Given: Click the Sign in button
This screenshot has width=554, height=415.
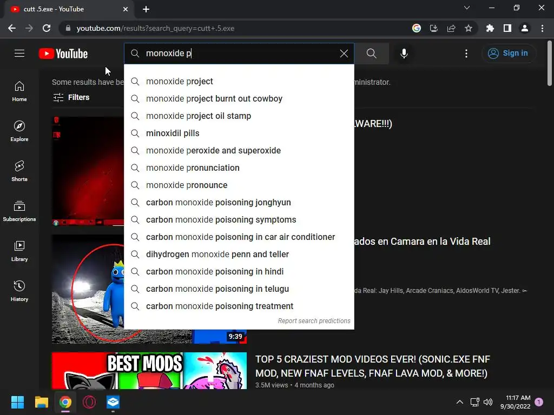Looking at the screenshot, I should tap(509, 53).
